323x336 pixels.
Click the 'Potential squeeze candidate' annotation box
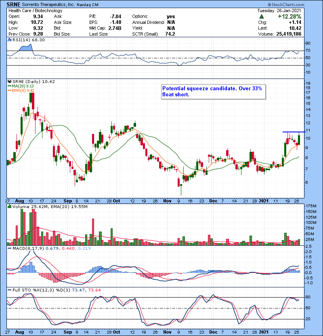(x=213, y=91)
